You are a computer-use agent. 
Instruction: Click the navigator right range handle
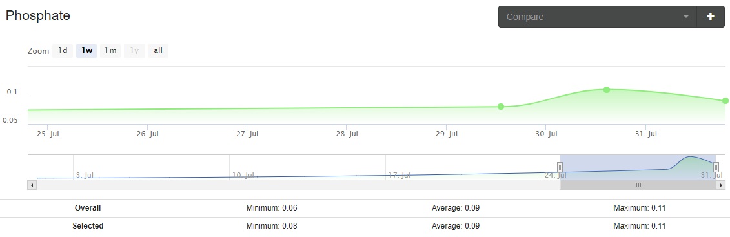(716, 167)
